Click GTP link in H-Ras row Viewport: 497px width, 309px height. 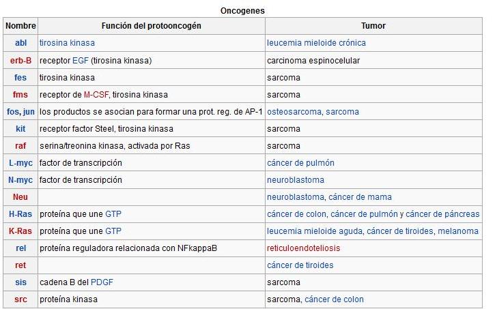[x=113, y=214]
